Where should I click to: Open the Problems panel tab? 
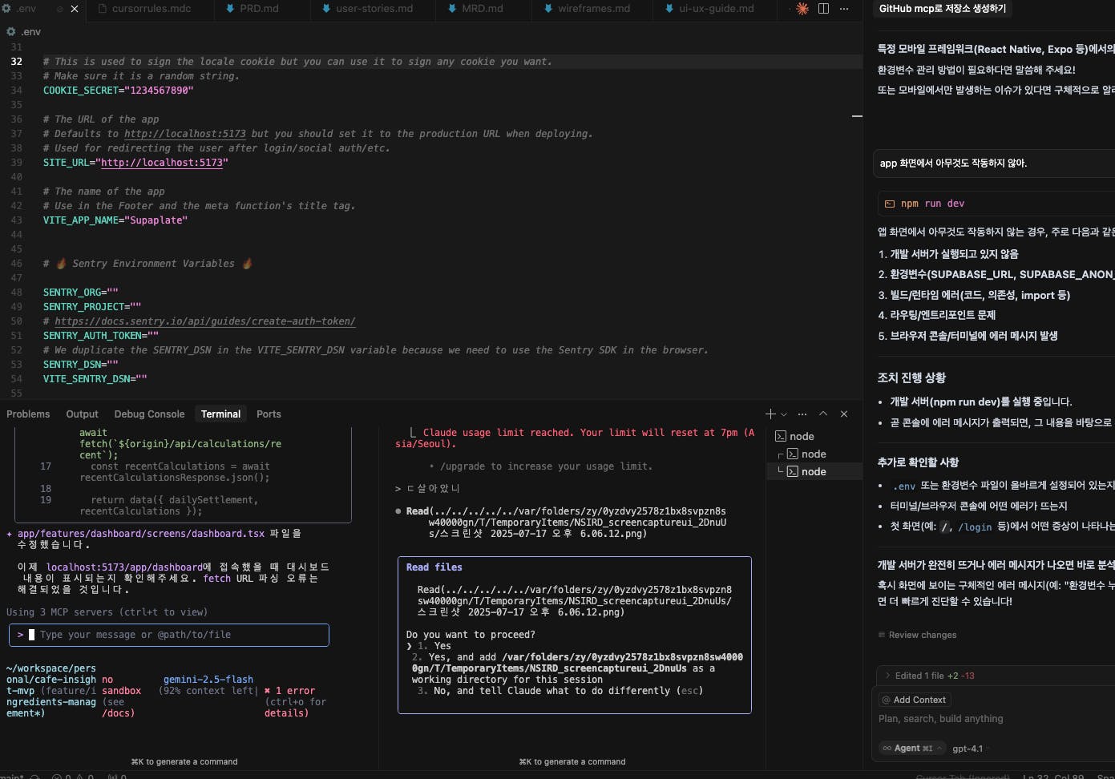(28, 414)
